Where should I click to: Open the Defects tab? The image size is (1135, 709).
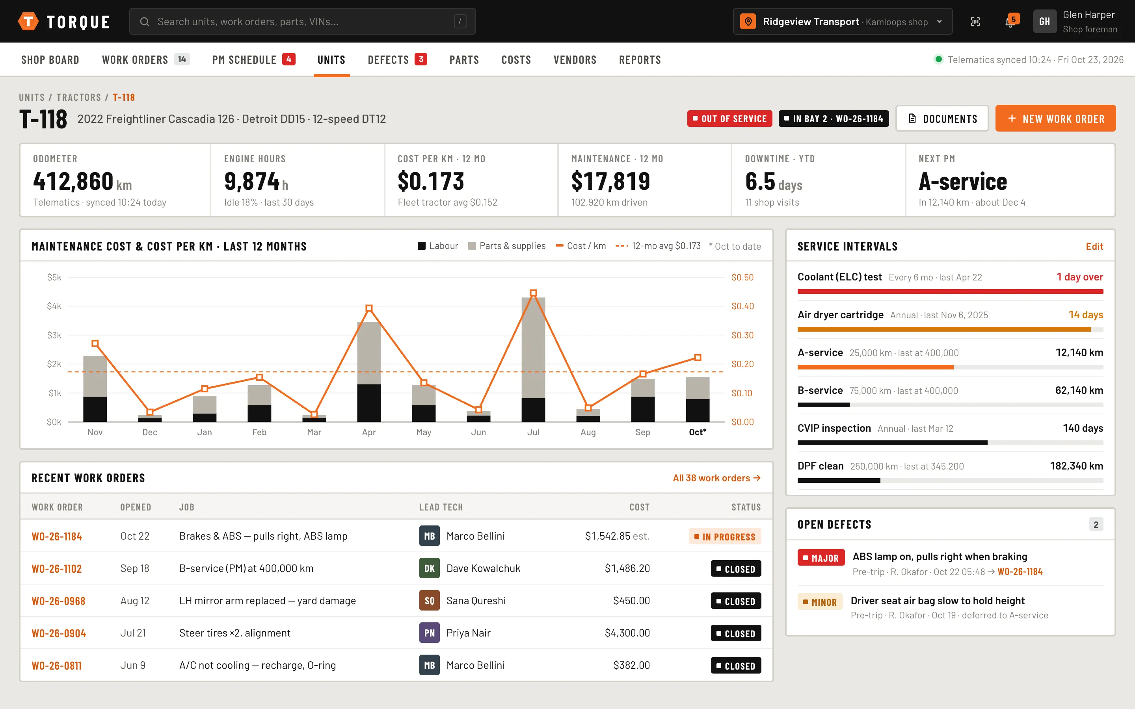tap(397, 59)
